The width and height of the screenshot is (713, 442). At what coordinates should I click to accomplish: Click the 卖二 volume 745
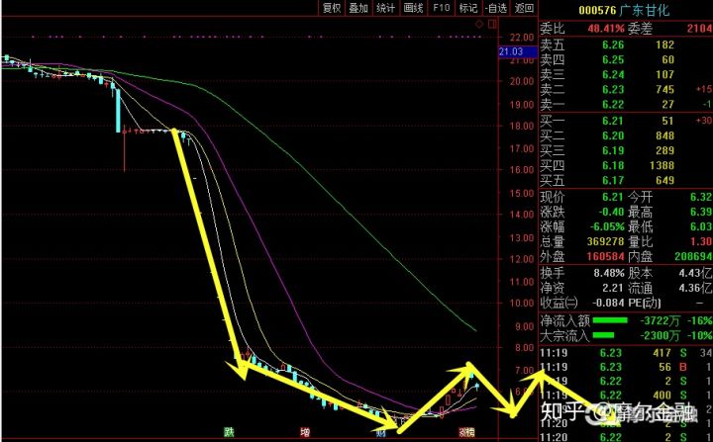[664, 90]
